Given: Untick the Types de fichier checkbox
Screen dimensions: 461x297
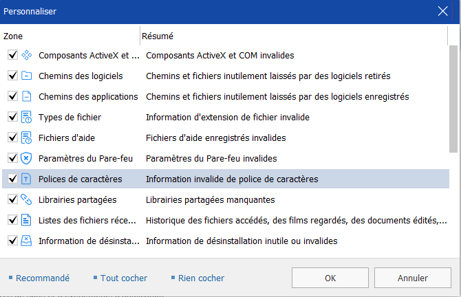Looking at the screenshot, I should (12, 117).
